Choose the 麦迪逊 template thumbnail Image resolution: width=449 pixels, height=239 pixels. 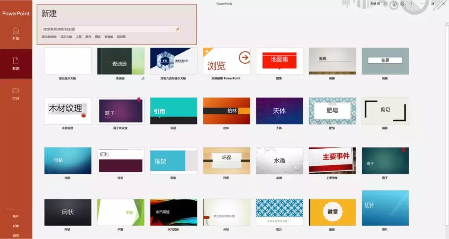121,61
